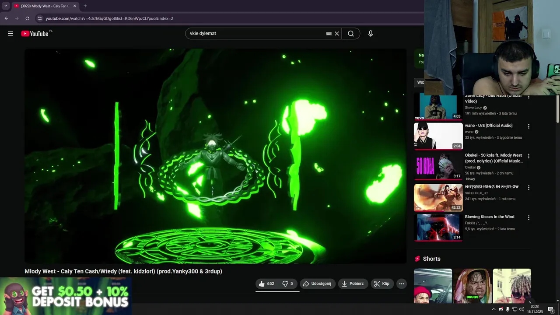Open the 50 KOŁA video thumbnail
Image resolution: width=560 pixels, height=315 pixels.
pyautogui.click(x=438, y=166)
